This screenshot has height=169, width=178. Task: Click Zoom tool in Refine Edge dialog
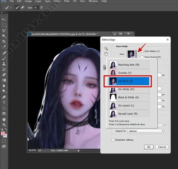pos(106,48)
